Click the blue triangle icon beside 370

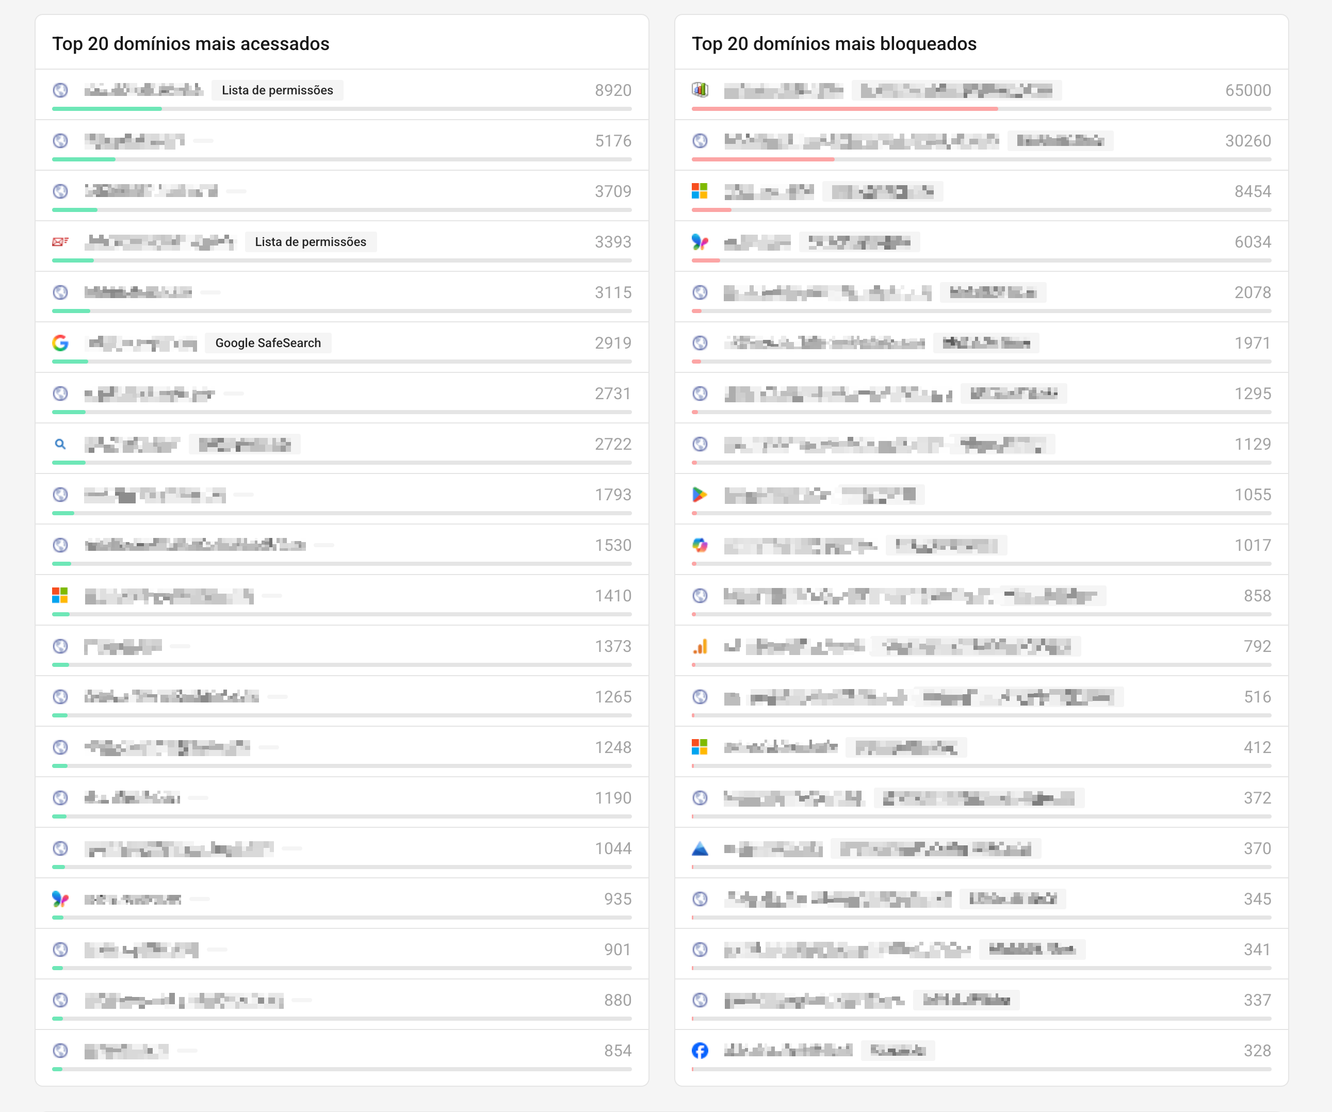coord(700,848)
